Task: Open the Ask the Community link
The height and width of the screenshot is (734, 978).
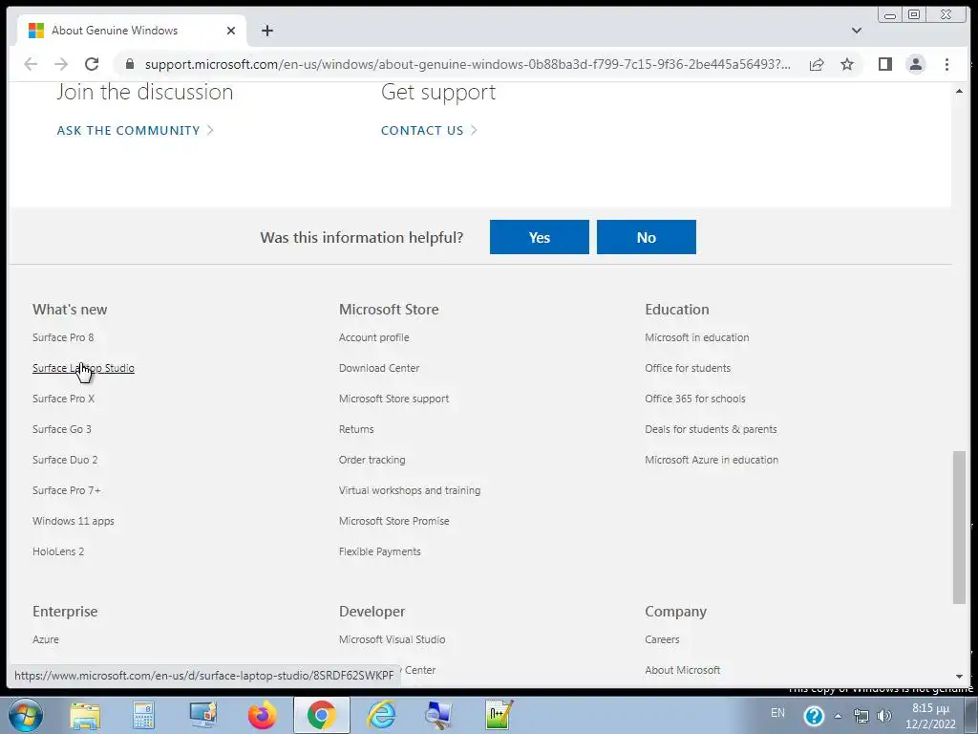Action: 136,130
